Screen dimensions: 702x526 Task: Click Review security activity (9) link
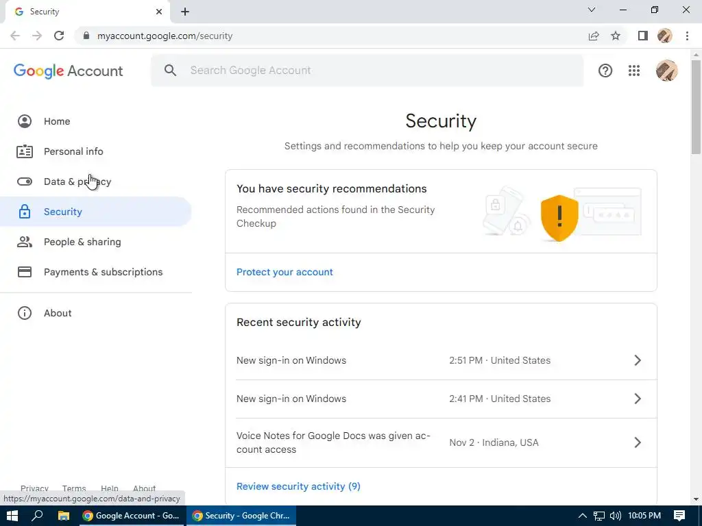click(298, 486)
